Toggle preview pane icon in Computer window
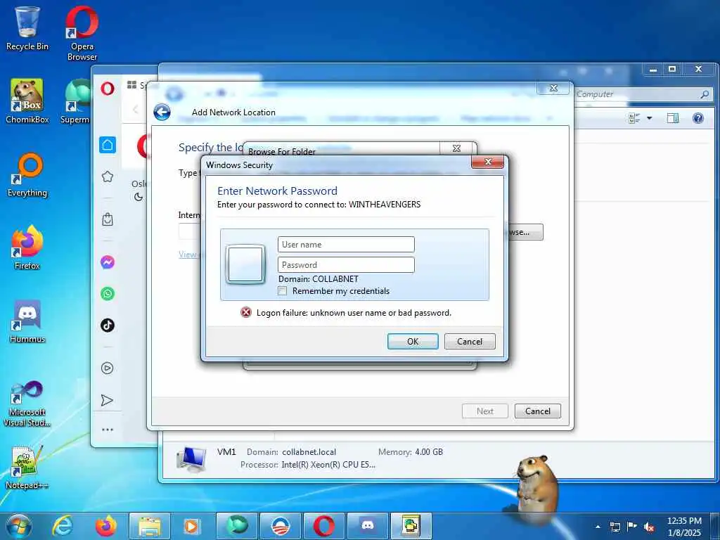The width and height of the screenshot is (720, 540). pos(673,118)
